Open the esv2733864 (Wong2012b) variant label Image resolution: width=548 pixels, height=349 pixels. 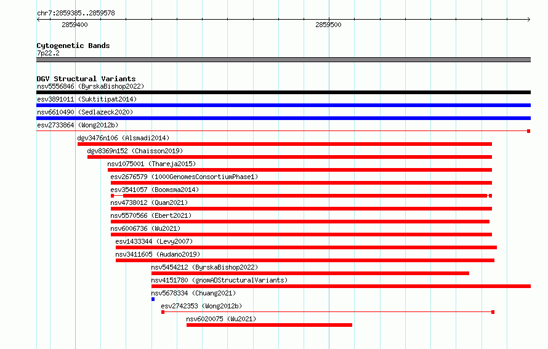tap(78, 125)
